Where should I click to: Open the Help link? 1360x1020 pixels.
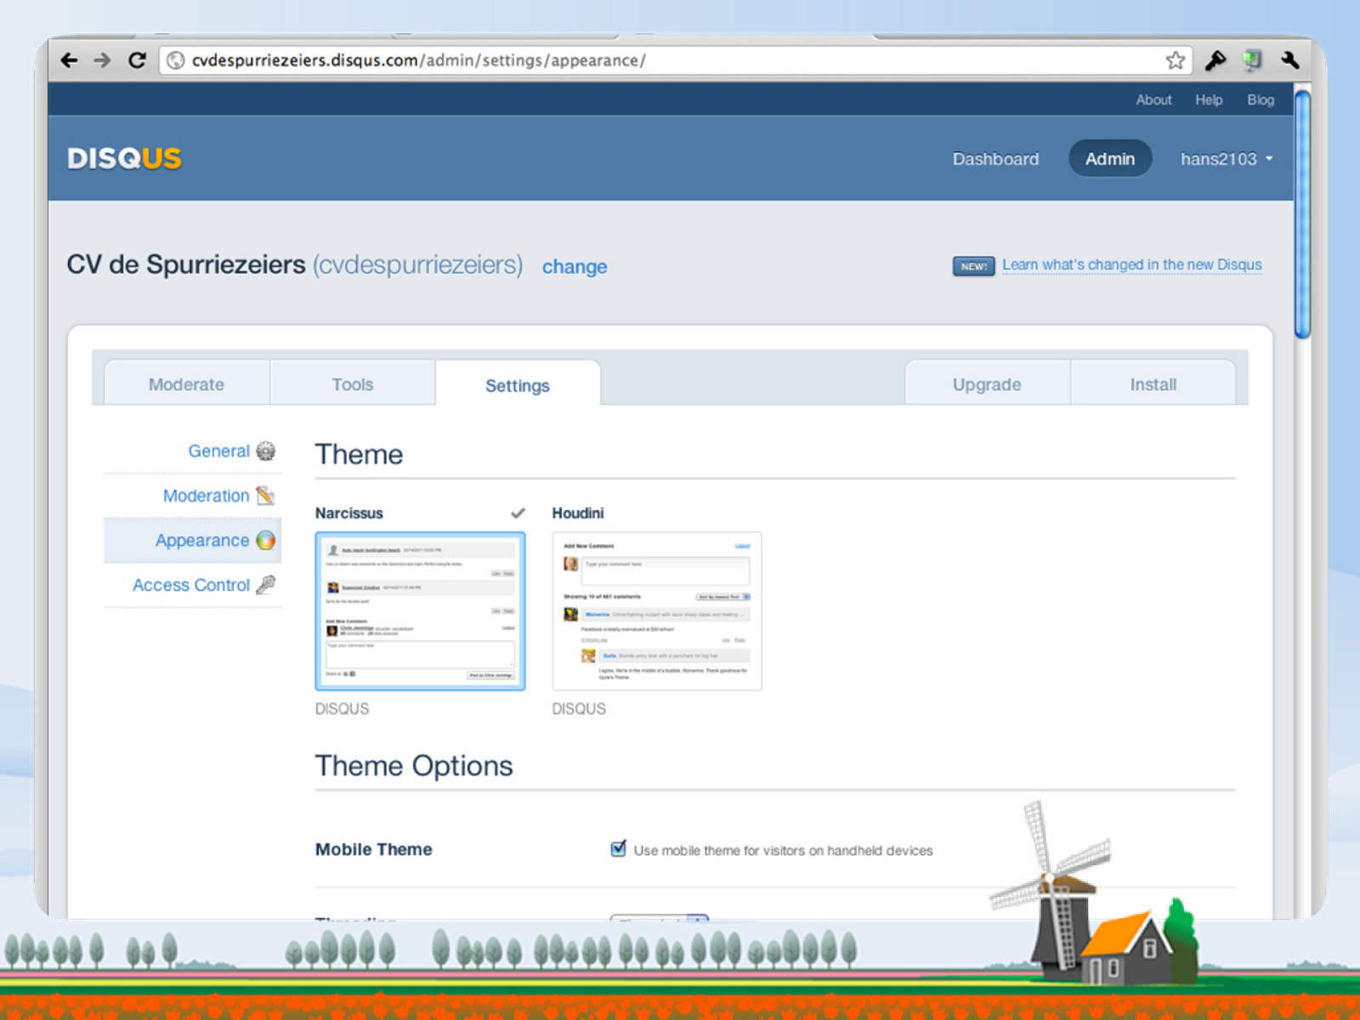(x=1209, y=99)
